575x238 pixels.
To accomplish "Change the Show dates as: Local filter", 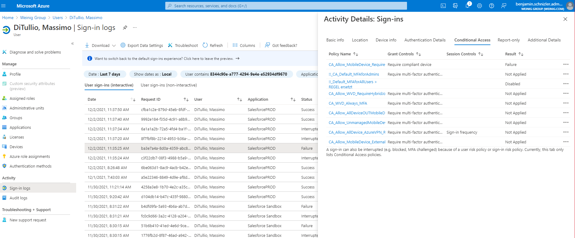I will click(x=153, y=74).
